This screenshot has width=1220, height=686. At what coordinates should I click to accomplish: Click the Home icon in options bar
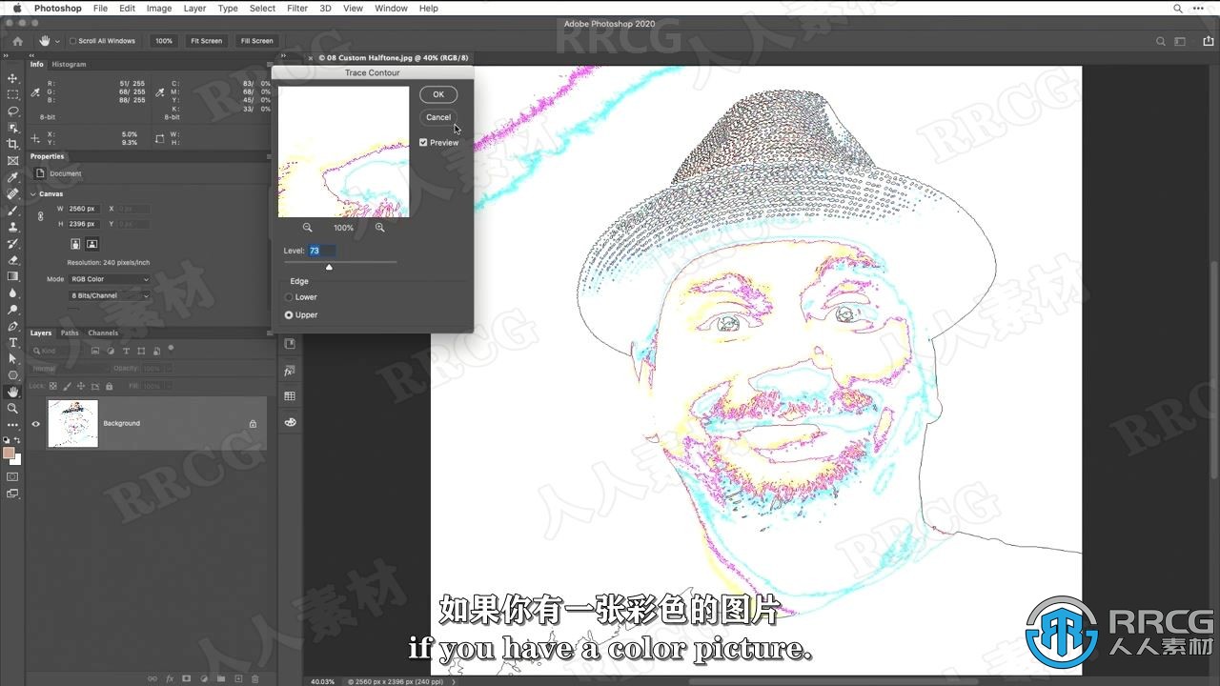pyautogui.click(x=17, y=41)
